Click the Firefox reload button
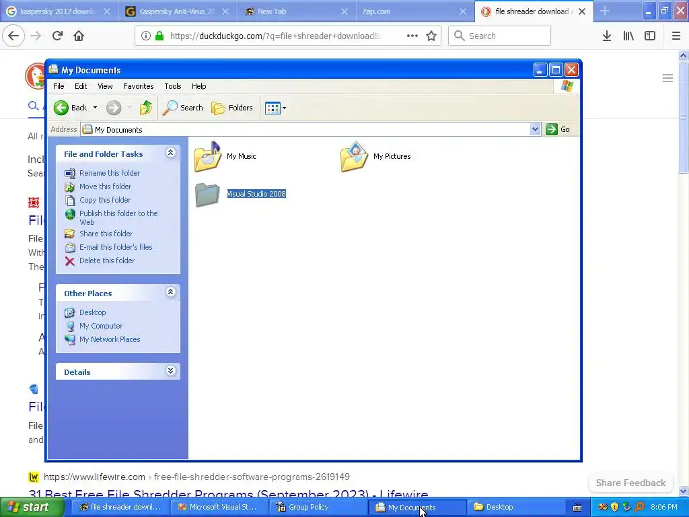 pos(57,36)
